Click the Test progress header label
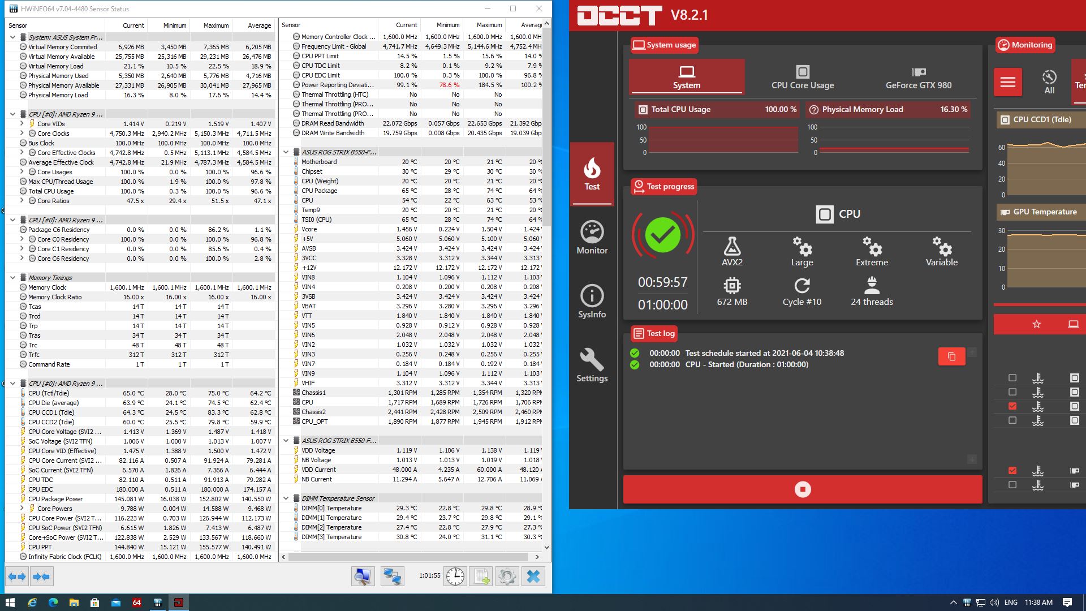Viewport: 1086px width, 611px height. coord(663,187)
